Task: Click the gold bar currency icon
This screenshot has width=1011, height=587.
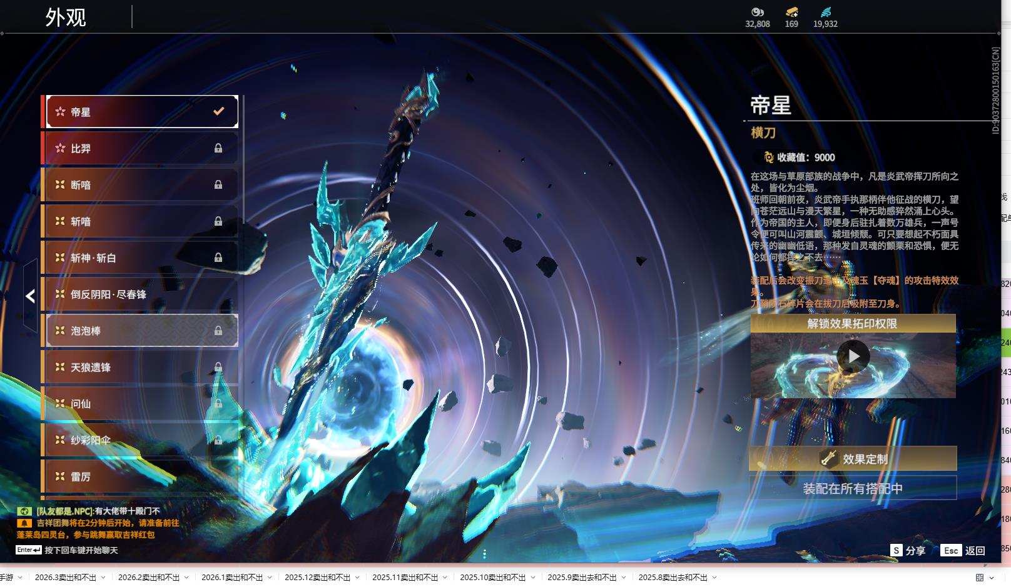Action: [x=791, y=12]
